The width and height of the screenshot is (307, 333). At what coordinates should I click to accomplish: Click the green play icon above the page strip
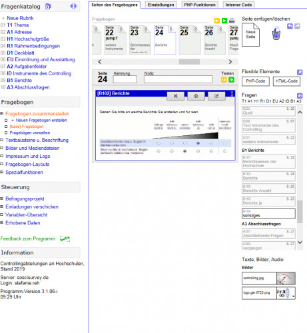[x=224, y=21]
